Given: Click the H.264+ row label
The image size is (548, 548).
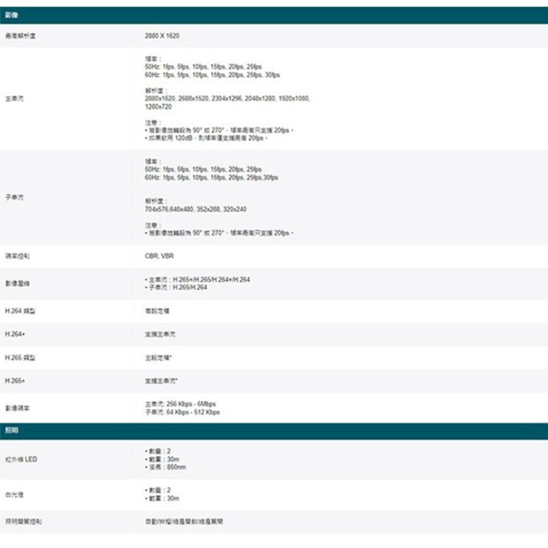Looking at the screenshot, I should pyautogui.click(x=13, y=334).
